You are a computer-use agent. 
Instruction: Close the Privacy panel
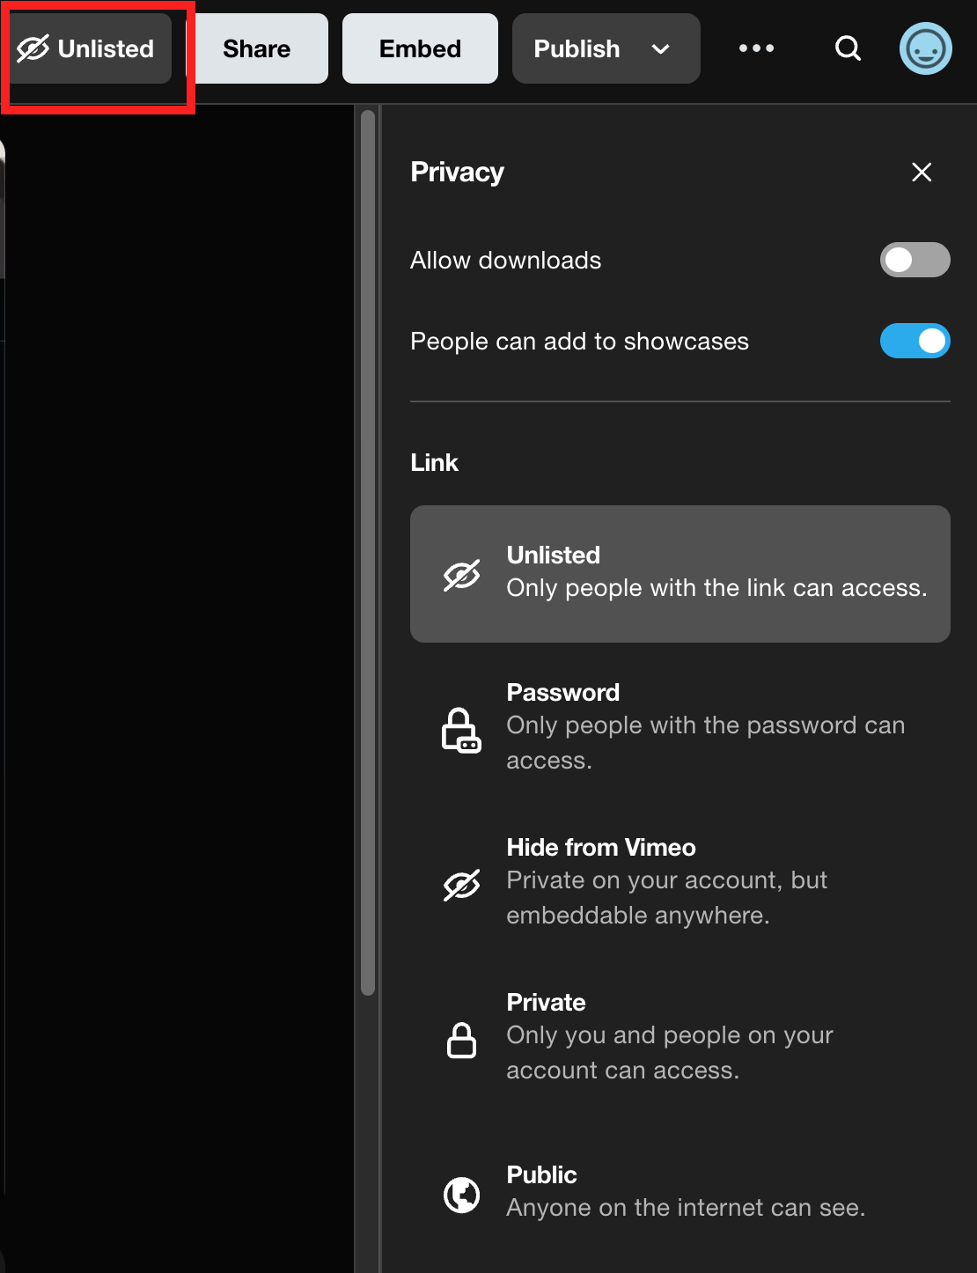922,172
